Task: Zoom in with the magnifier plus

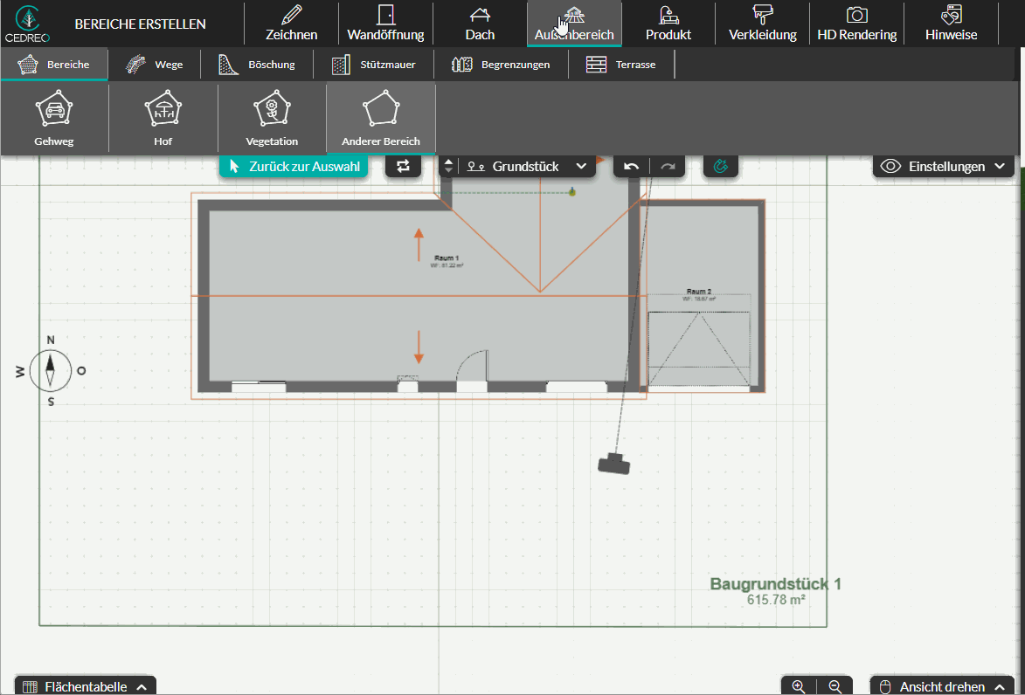Action: [x=798, y=686]
